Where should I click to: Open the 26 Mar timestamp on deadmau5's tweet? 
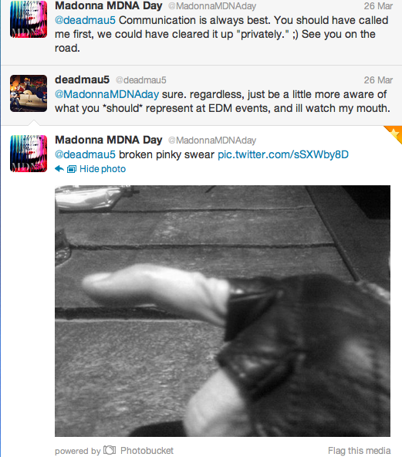378,80
